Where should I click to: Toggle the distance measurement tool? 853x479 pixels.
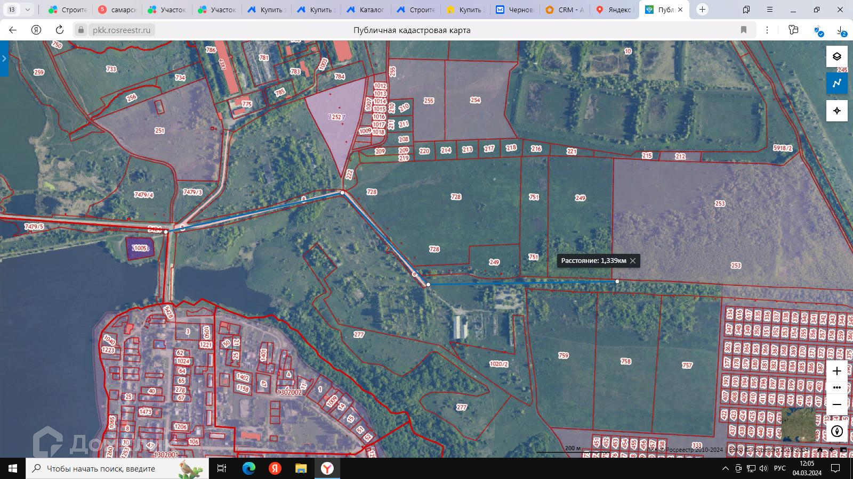tap(836, 83)
